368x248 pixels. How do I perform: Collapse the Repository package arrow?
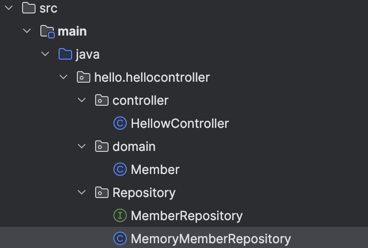pyautogui.click(x=82, y=193)
